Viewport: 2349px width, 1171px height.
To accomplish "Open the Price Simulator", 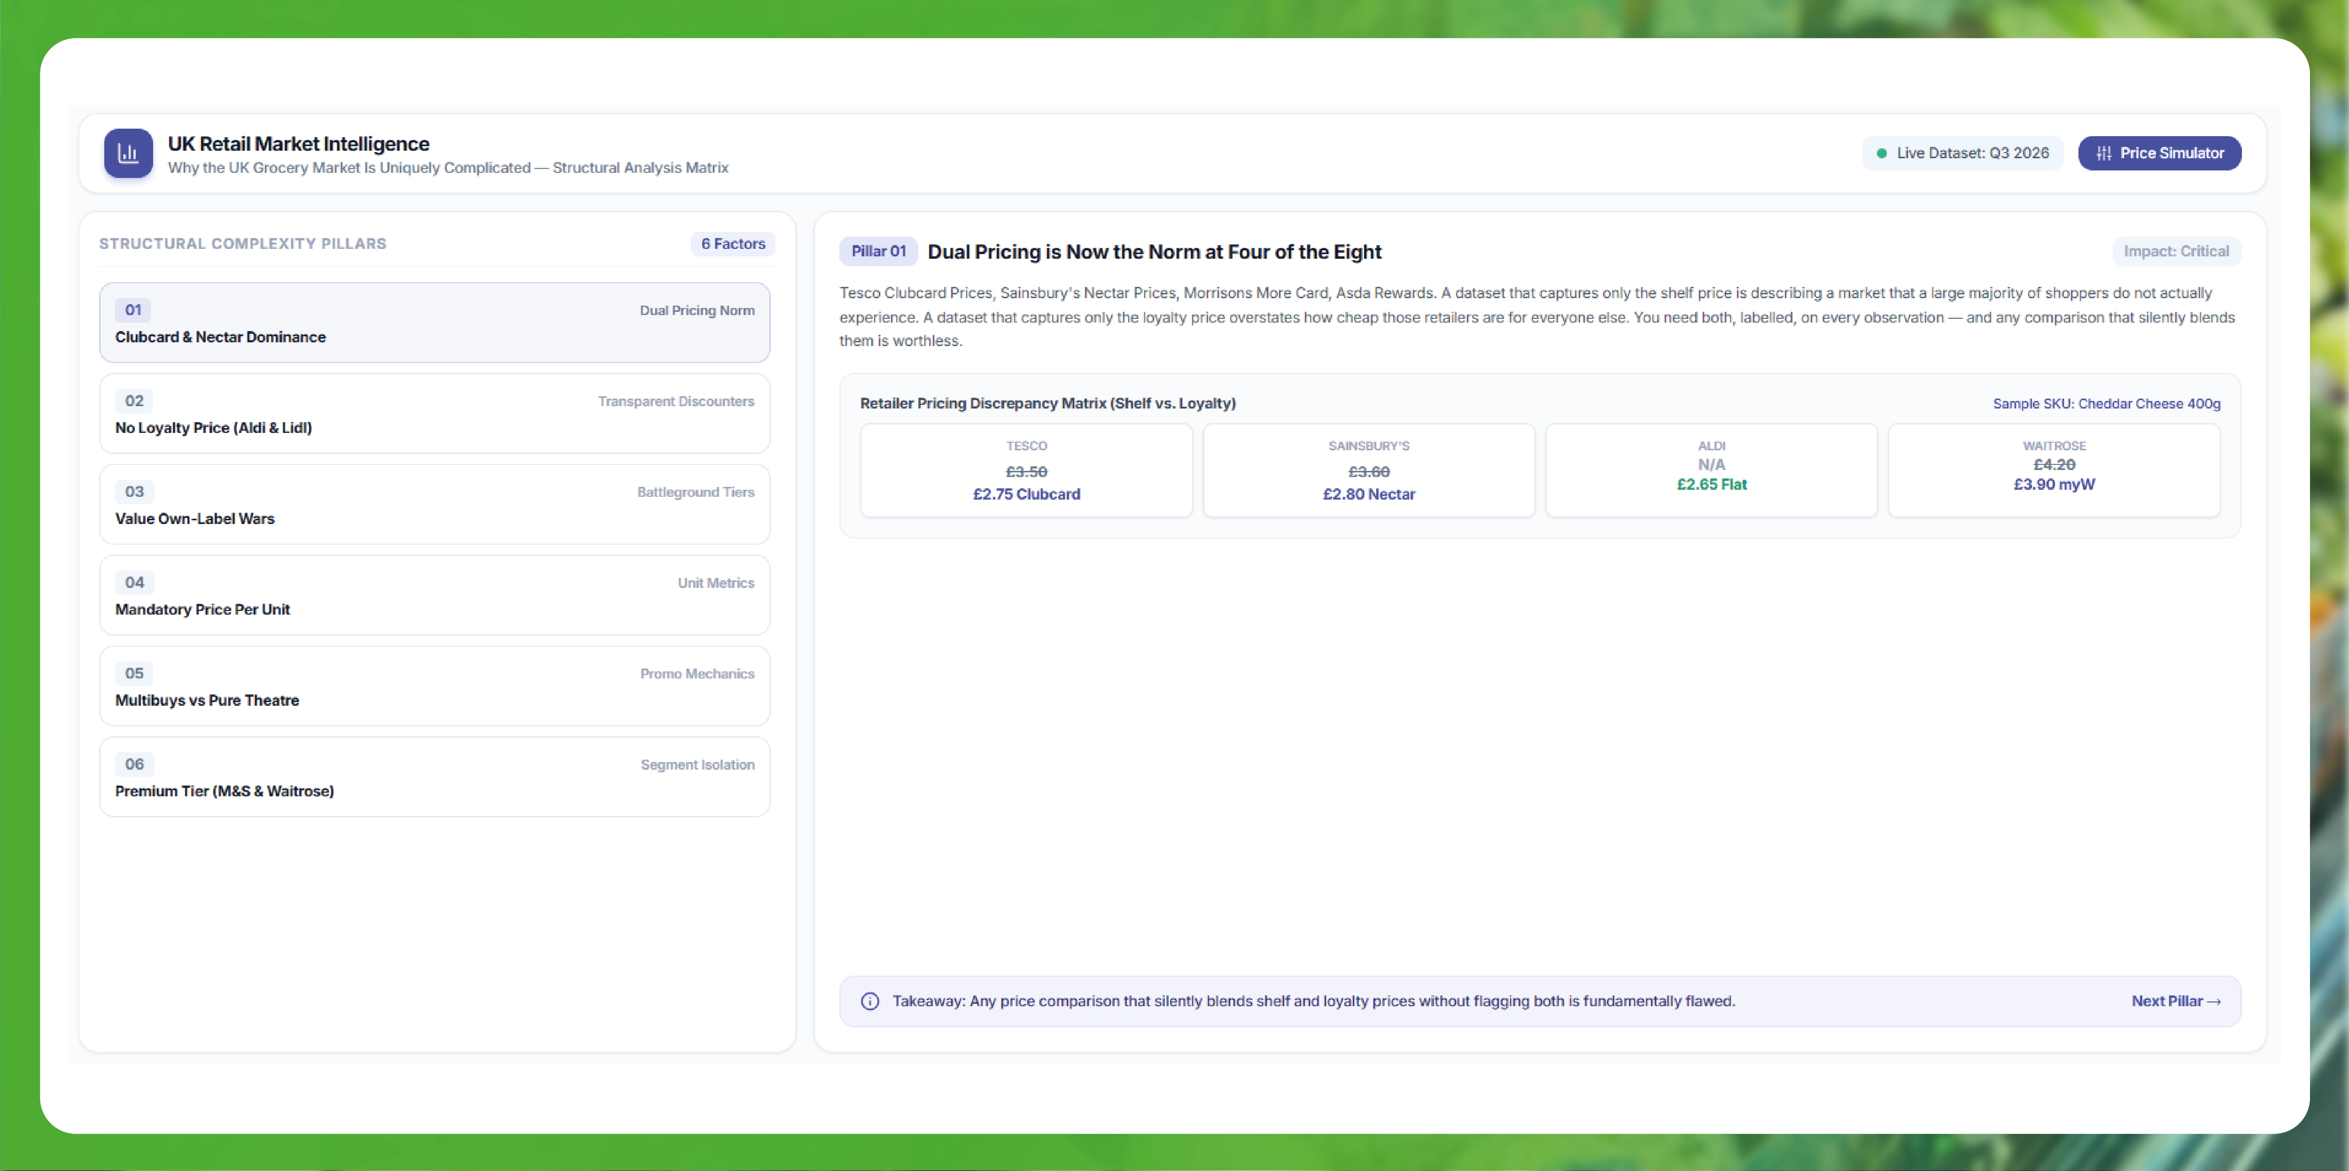I will (2159, 153).
